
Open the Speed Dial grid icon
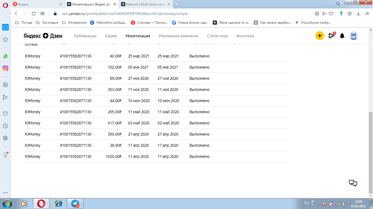pos(43,14)
